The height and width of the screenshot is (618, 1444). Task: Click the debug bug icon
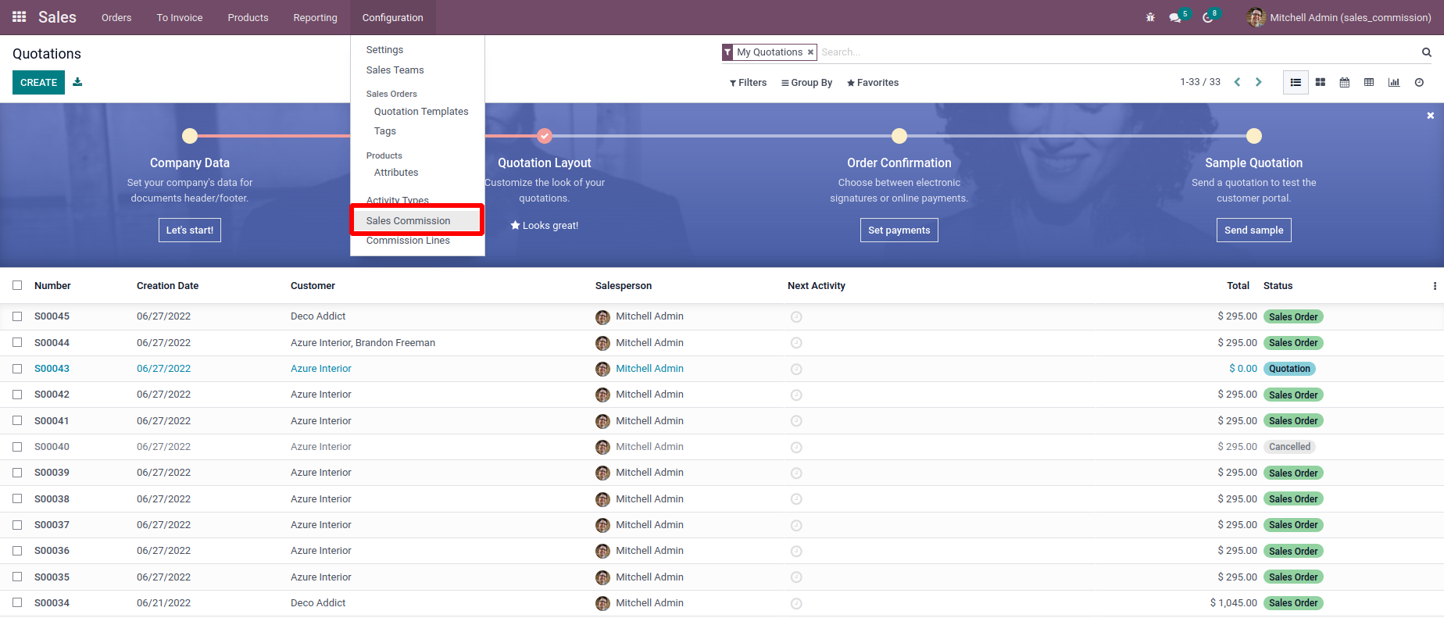point(1150,17)
